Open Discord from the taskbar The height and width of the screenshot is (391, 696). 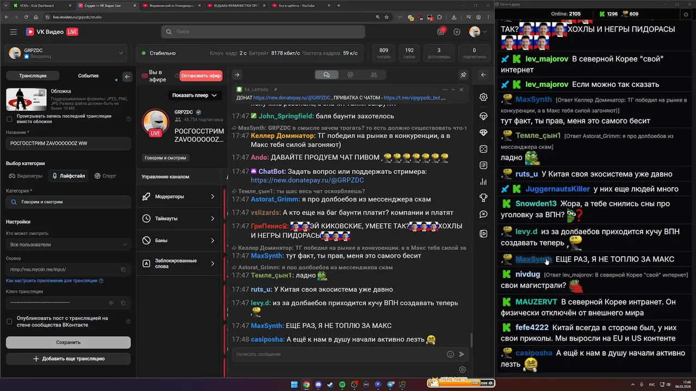pyautogui.click(x=318, y=384)
